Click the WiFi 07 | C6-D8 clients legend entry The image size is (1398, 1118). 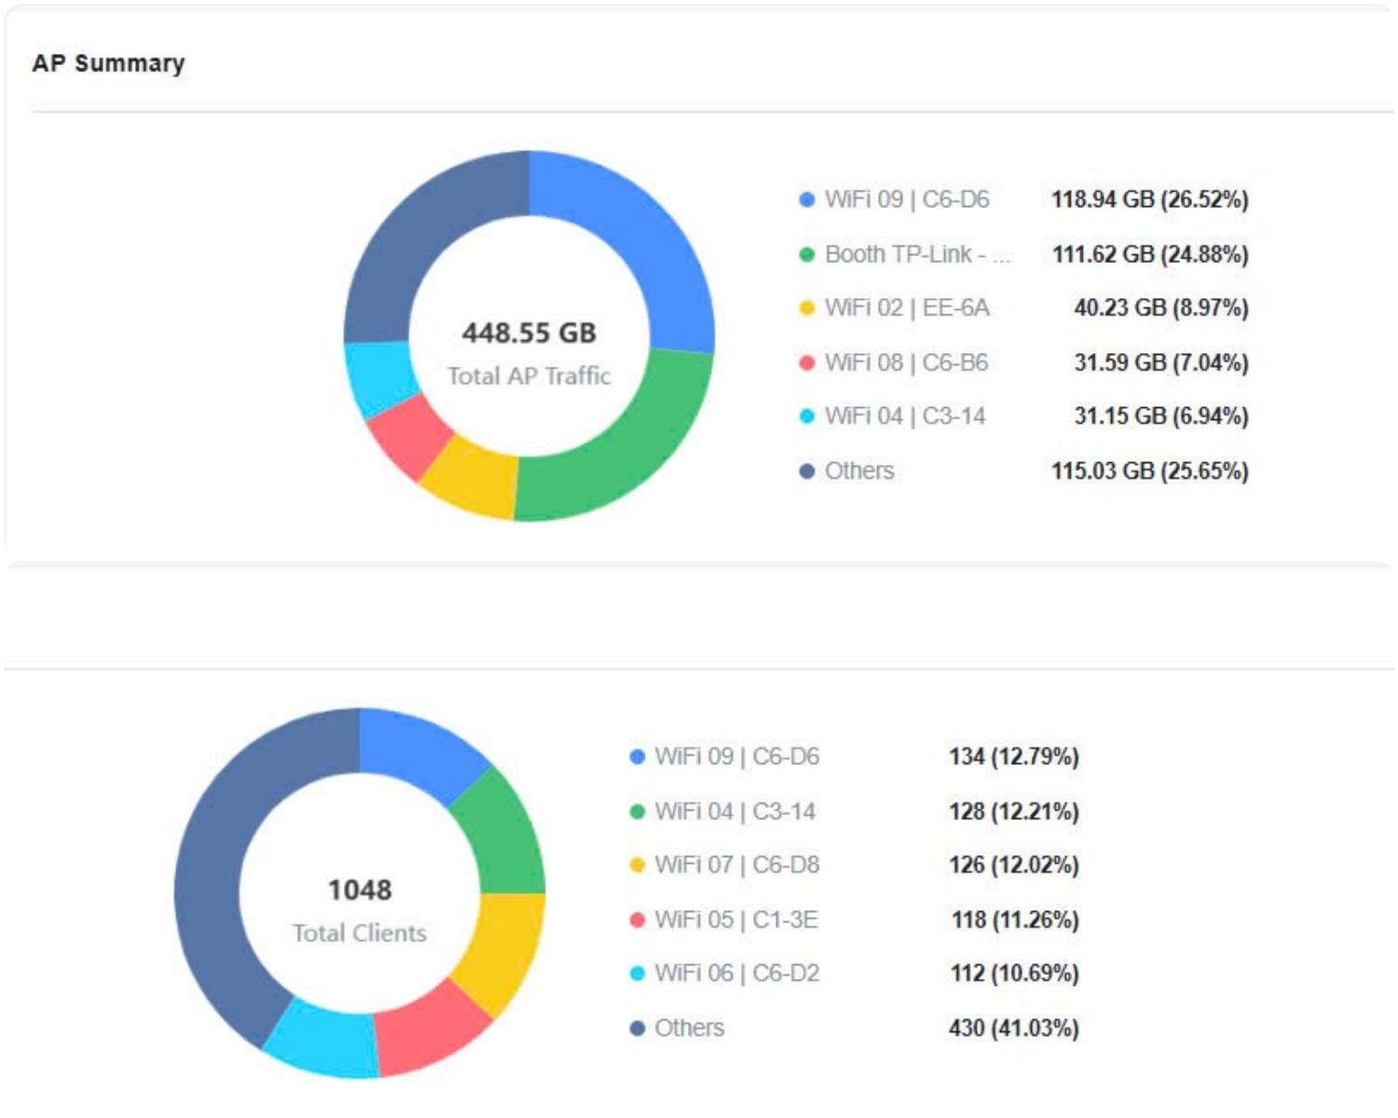pyautogui.click(x=737, y=866)
